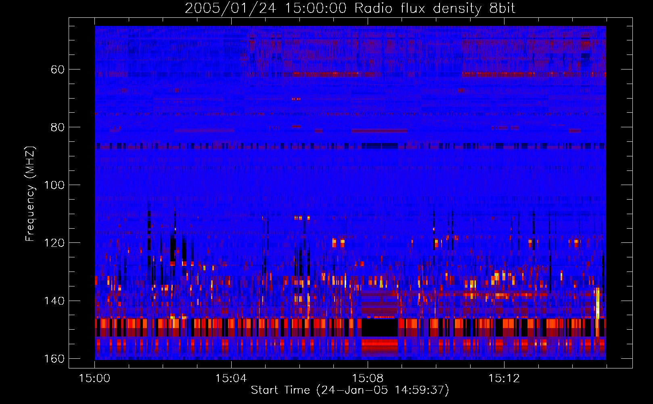653x404 pixels.
Task: Click the 140 frequency tick label
Action: coord(54,301)
